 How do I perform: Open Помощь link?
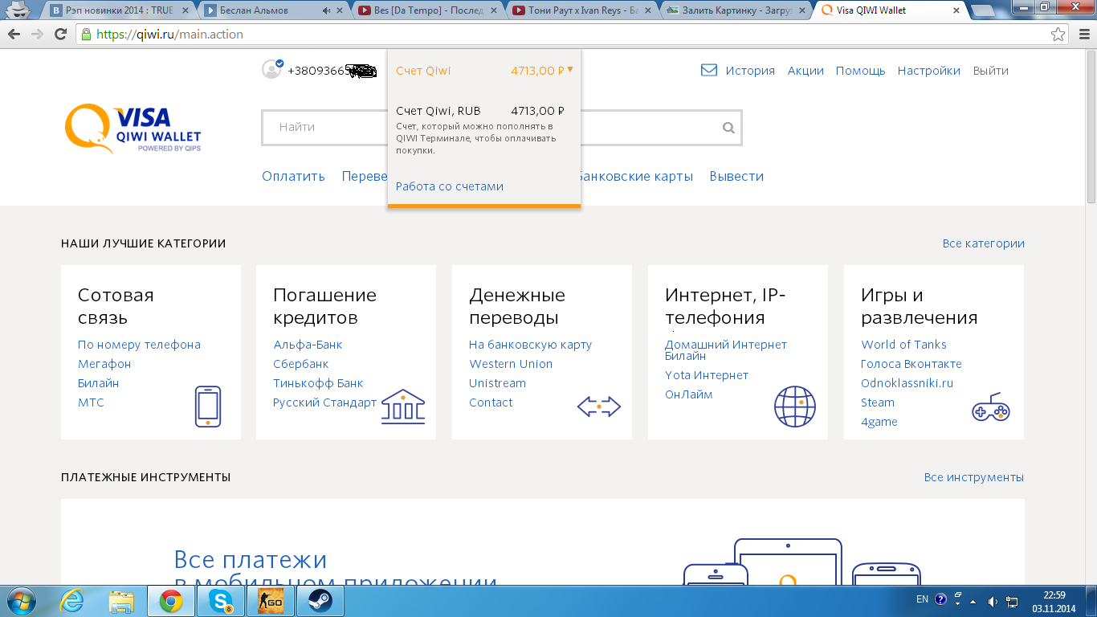pos(860,71)
